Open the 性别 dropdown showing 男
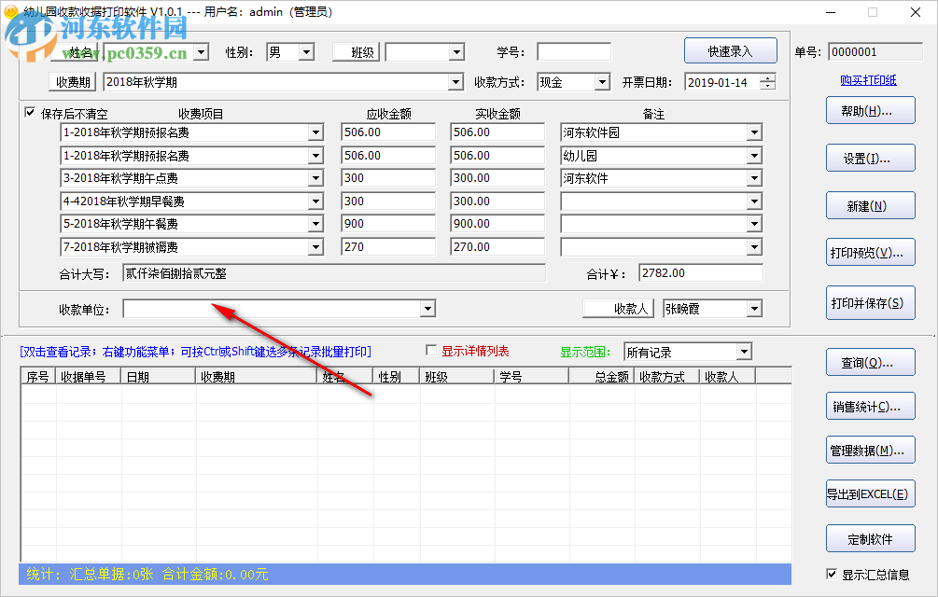The width and height of the screenshot is (938, 597). tap(307, 52)
